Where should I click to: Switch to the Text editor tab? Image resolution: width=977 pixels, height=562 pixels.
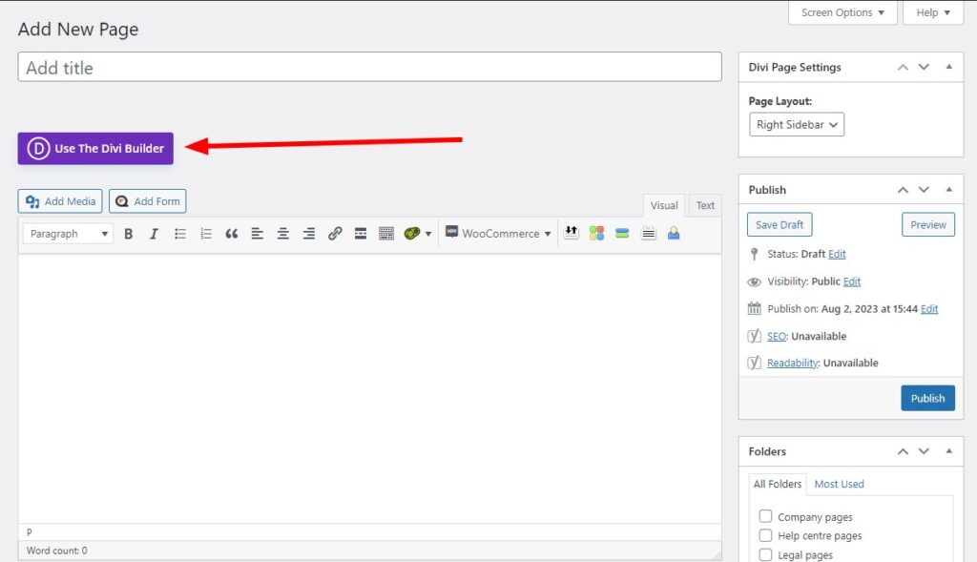click(x=705, y=205)
